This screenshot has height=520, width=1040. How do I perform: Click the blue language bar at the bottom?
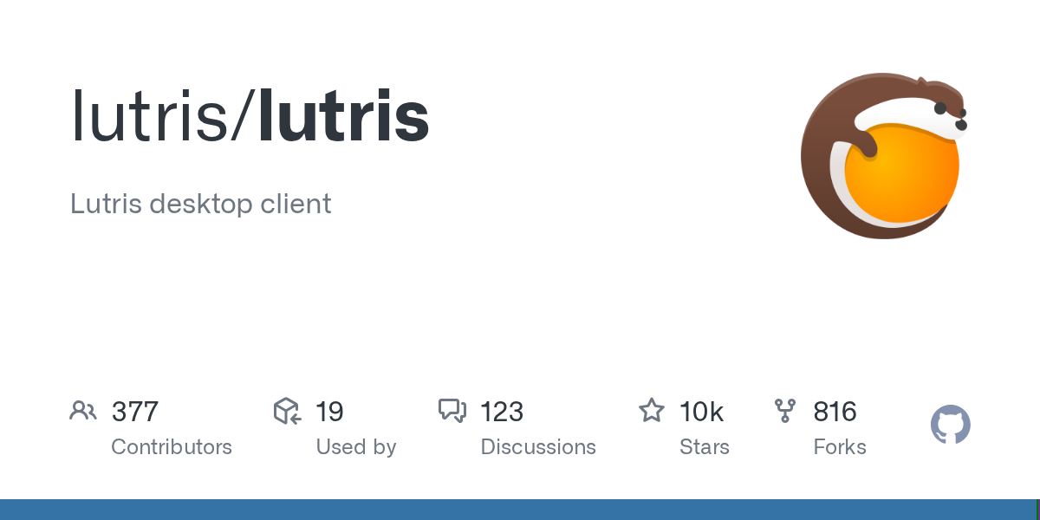[520, 510]
